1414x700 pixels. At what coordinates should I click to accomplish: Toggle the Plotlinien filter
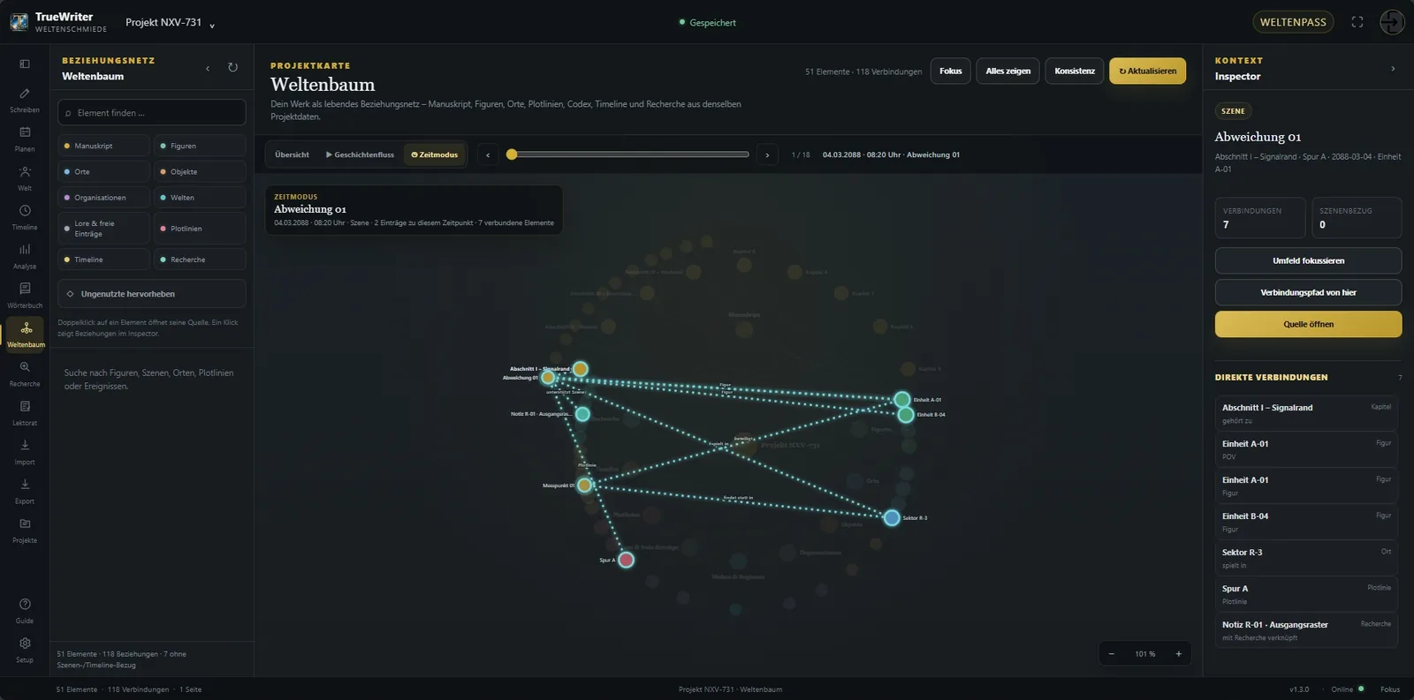[200, 229]
